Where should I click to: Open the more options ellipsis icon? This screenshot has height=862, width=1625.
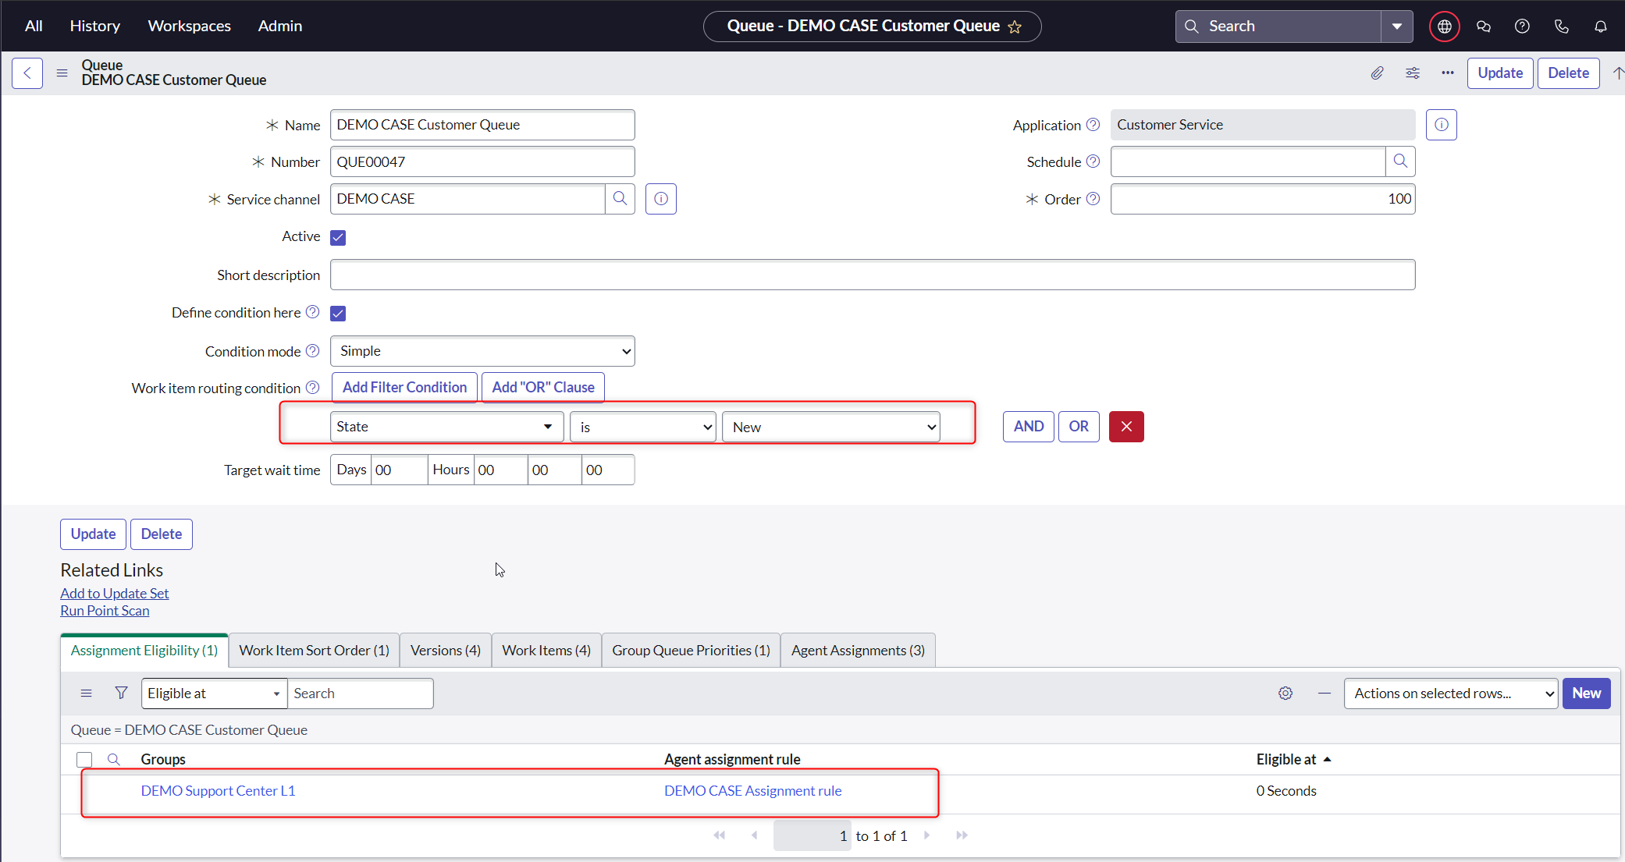point(1448,73)
